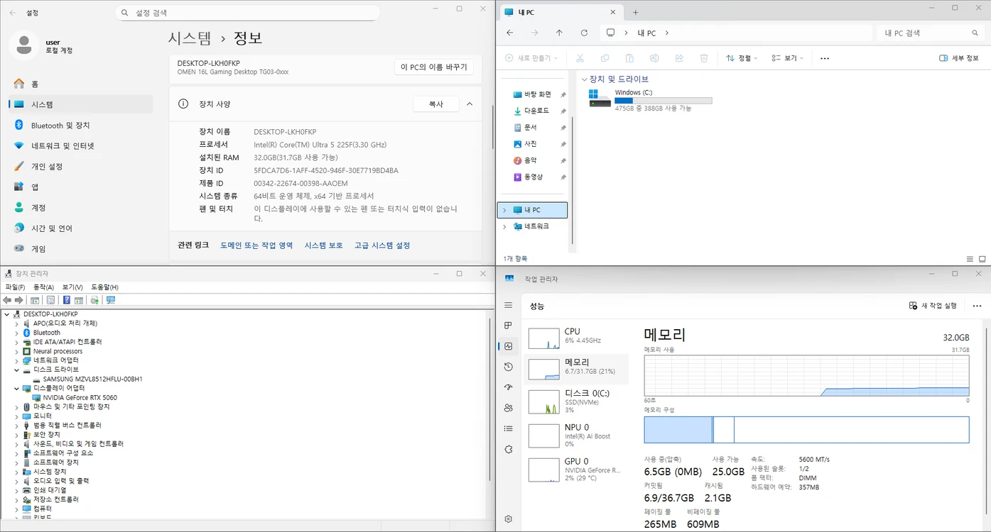Select Bluetooth 및 장치 in Settings sidebar
The height and width of the screenshot is (532, 991).
(80, 125)
